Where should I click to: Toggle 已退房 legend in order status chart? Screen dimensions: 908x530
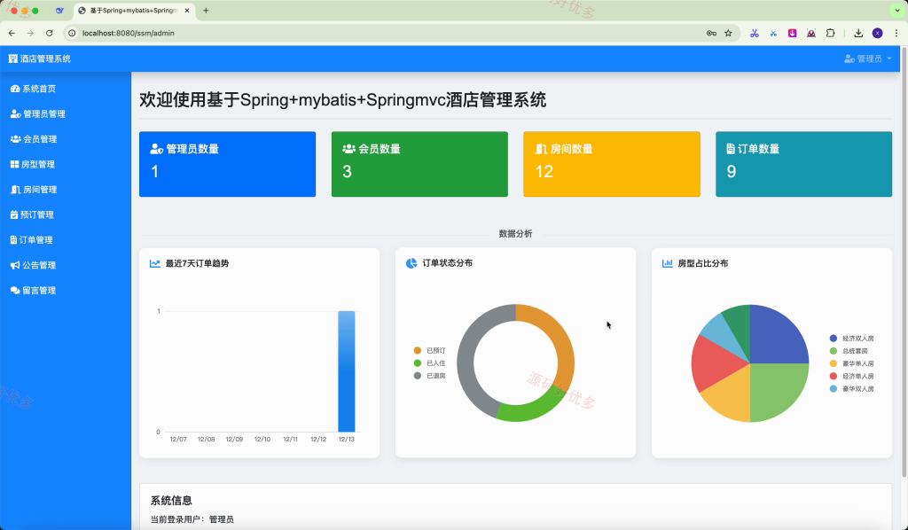tap(430, 376)
